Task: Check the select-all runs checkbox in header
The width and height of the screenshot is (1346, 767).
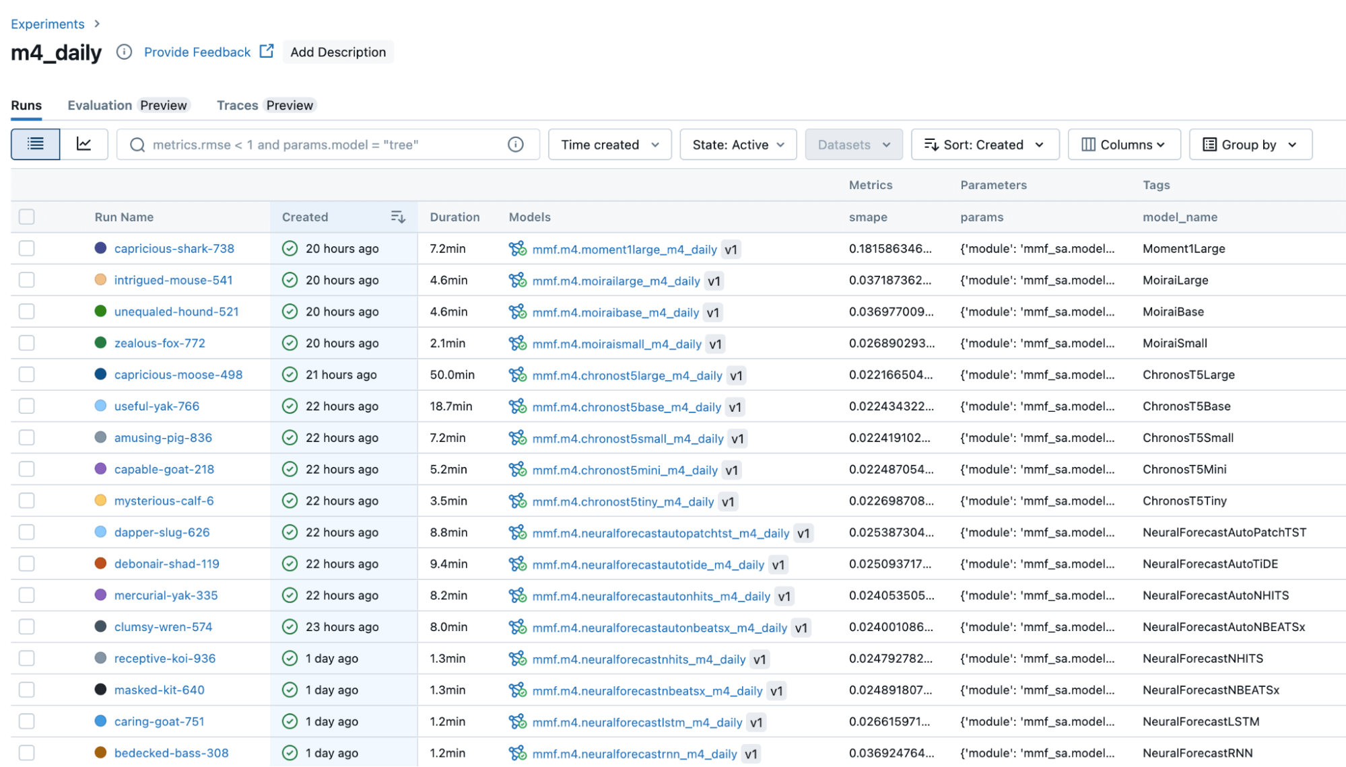Action: tap(27, 217)
